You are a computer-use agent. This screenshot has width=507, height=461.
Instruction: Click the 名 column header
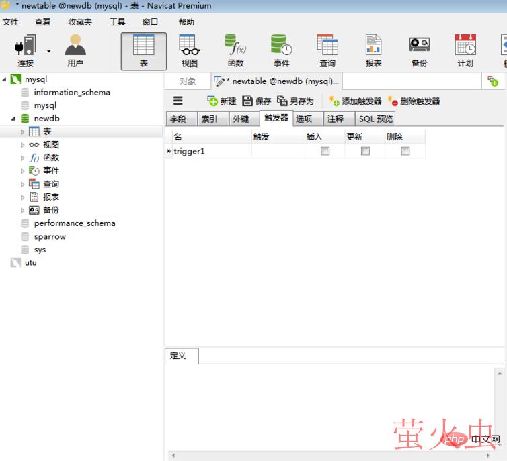(x=212, y=137)
